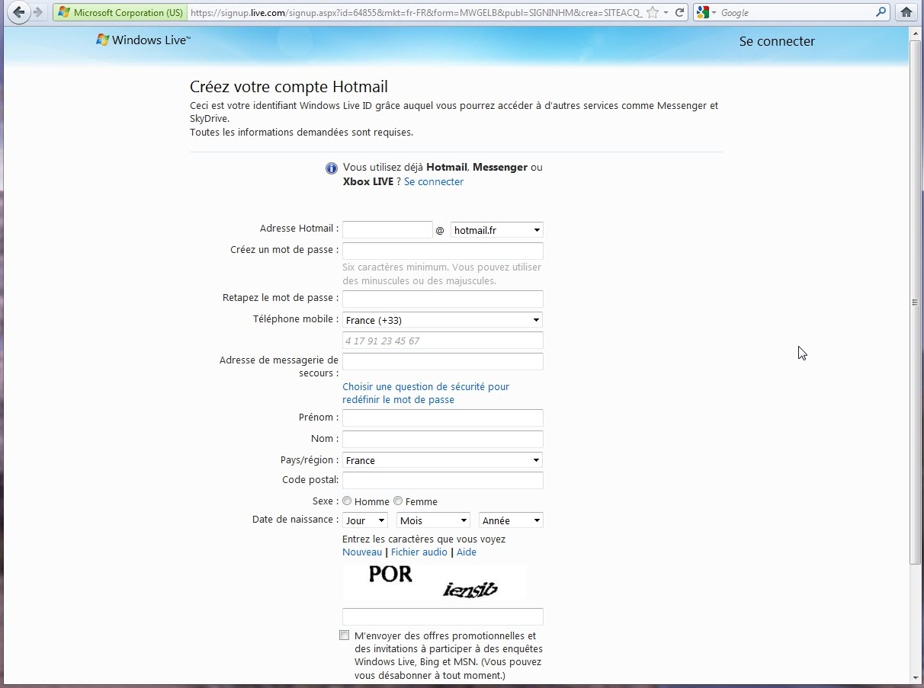Screen dimensions: 924x688
Task: Focus the Retapez le mot de passe field
Action: (443, 299)
